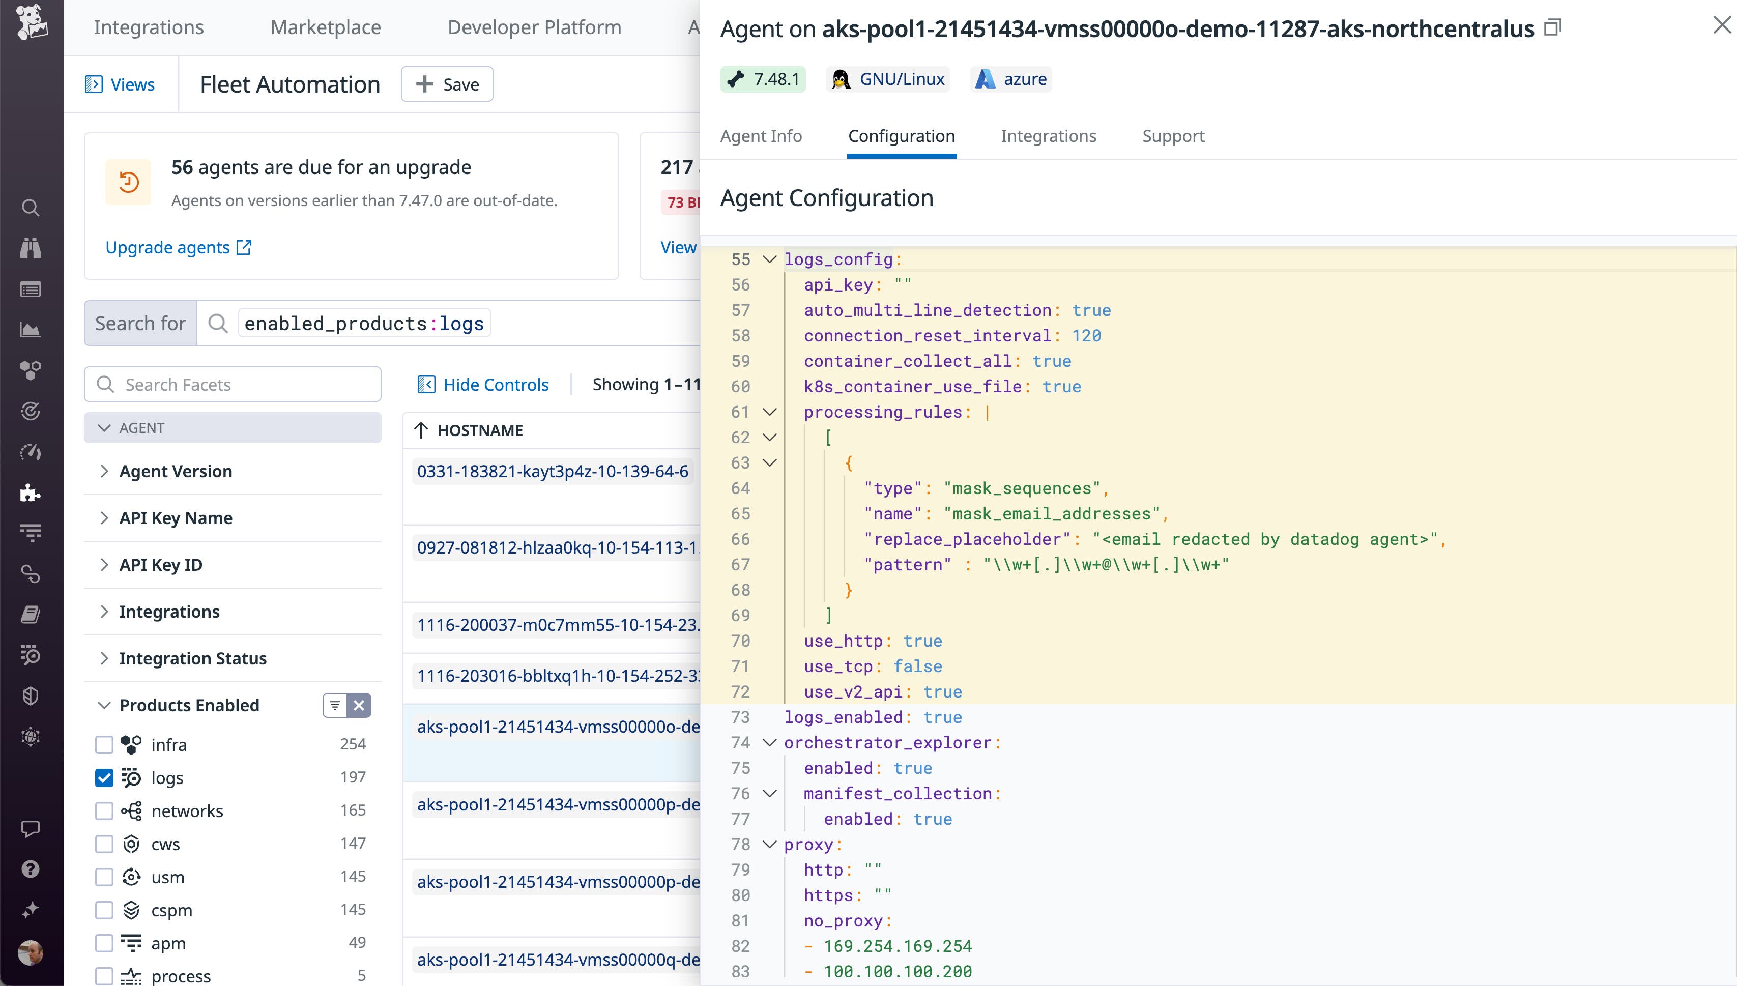1737x986 pixels.
Task: Enable the infra product checkbox
Action: [x=104, y=744]
